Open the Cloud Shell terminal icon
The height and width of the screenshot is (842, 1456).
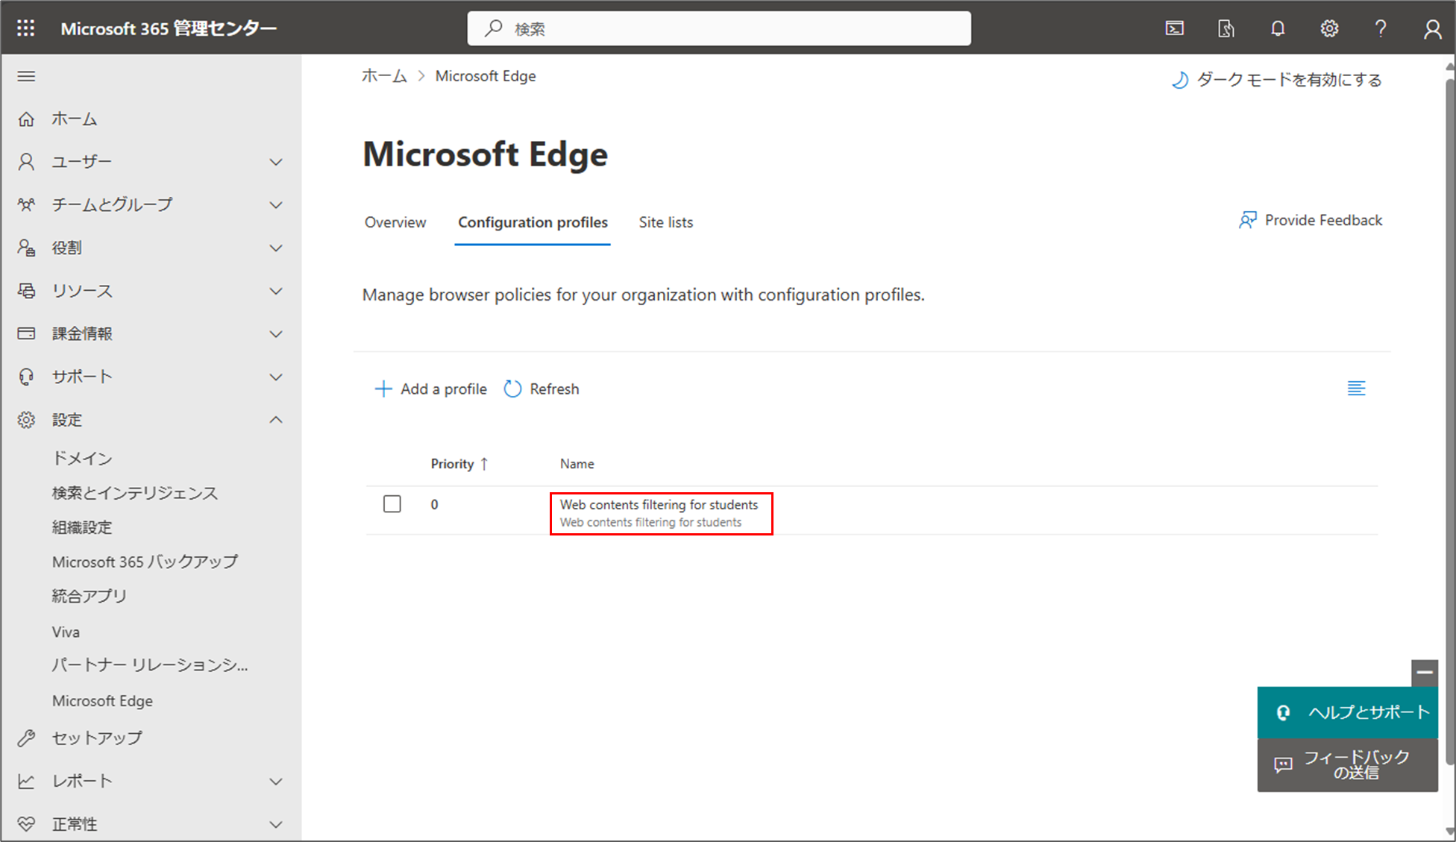pyautogui.click(x=1175, y=28)
